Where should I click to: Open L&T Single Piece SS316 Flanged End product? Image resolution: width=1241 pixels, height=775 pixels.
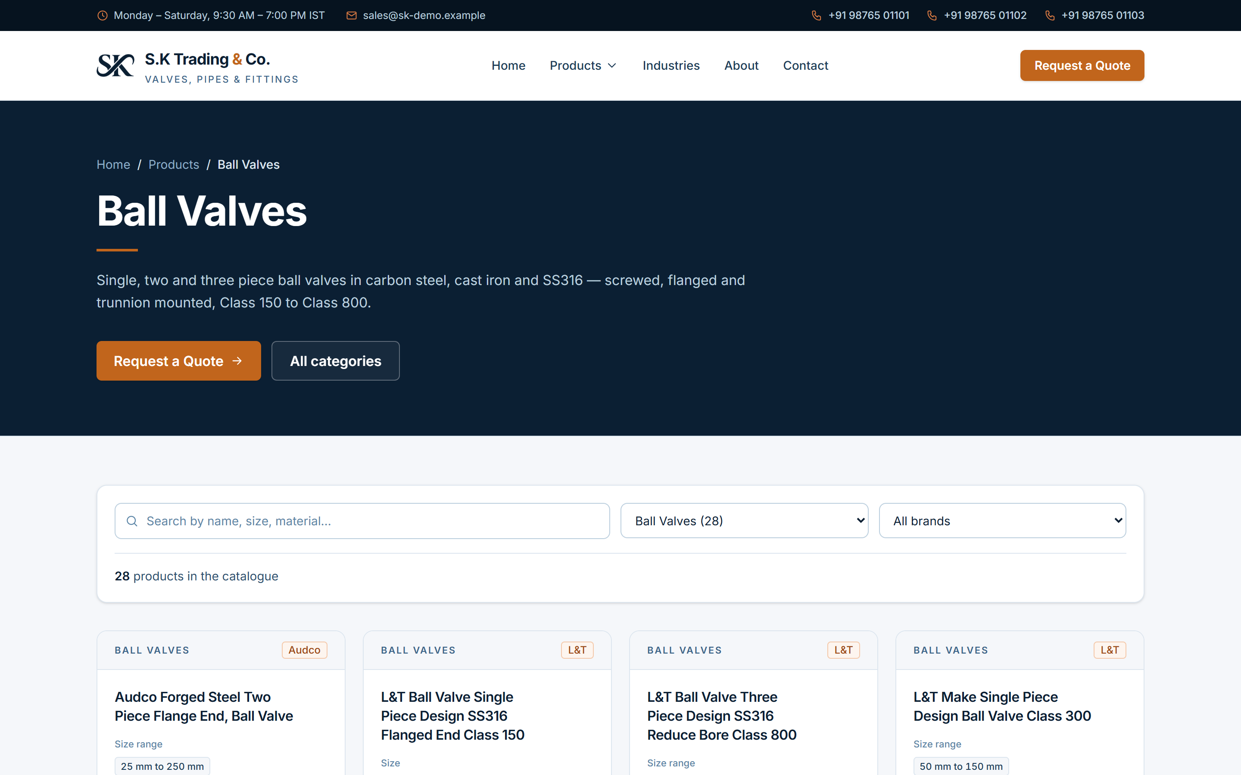452,716
